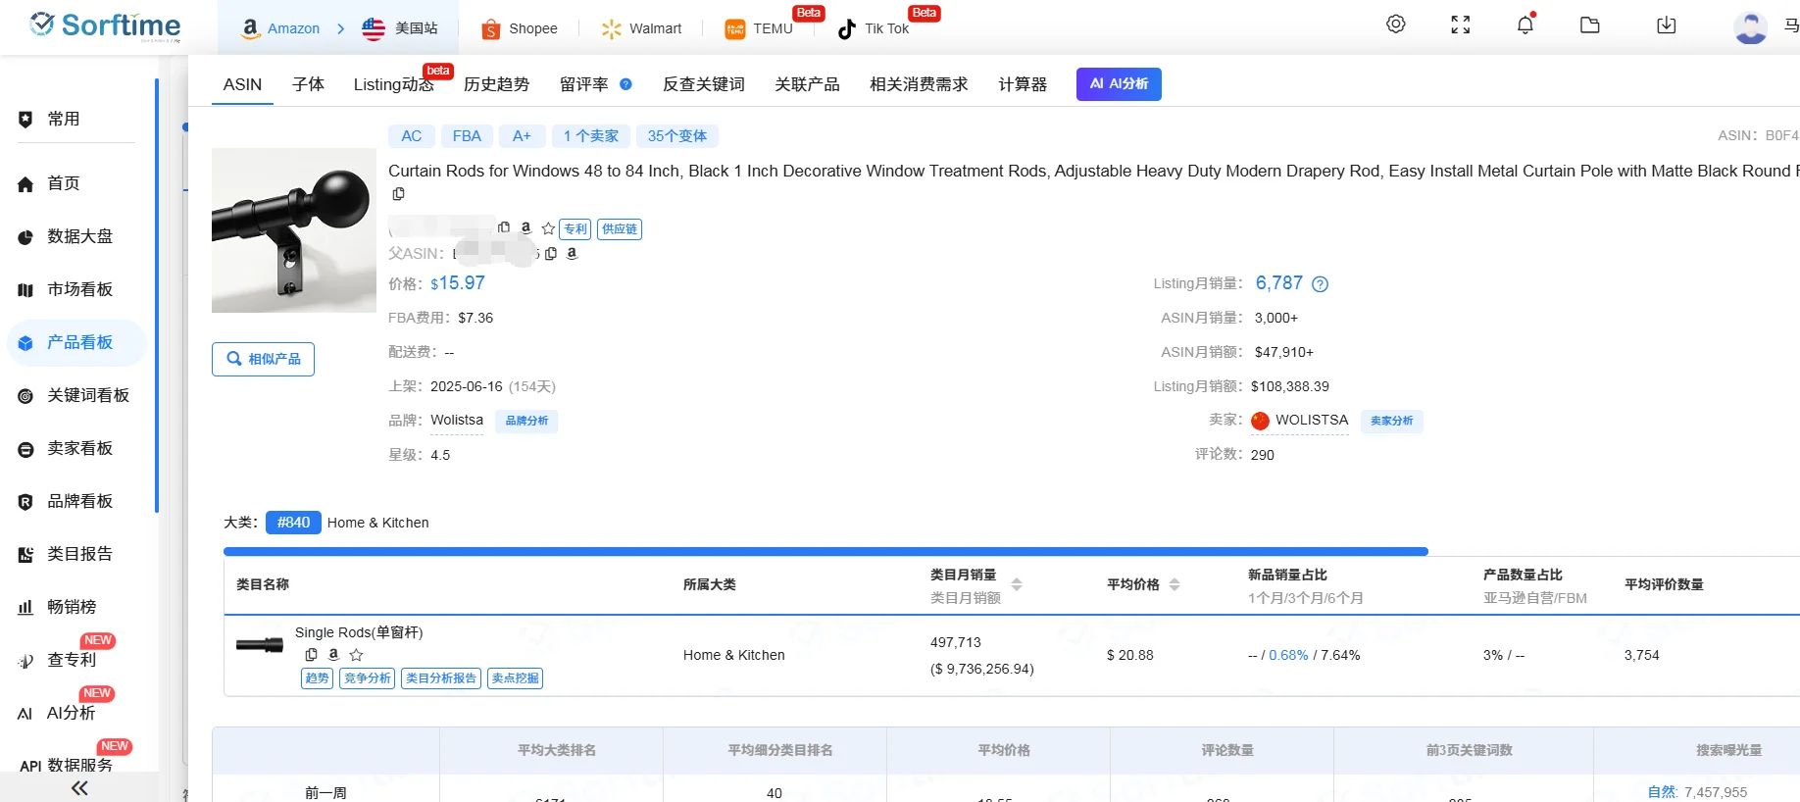Show Listing monthly sales help icon

[1321, 284]
